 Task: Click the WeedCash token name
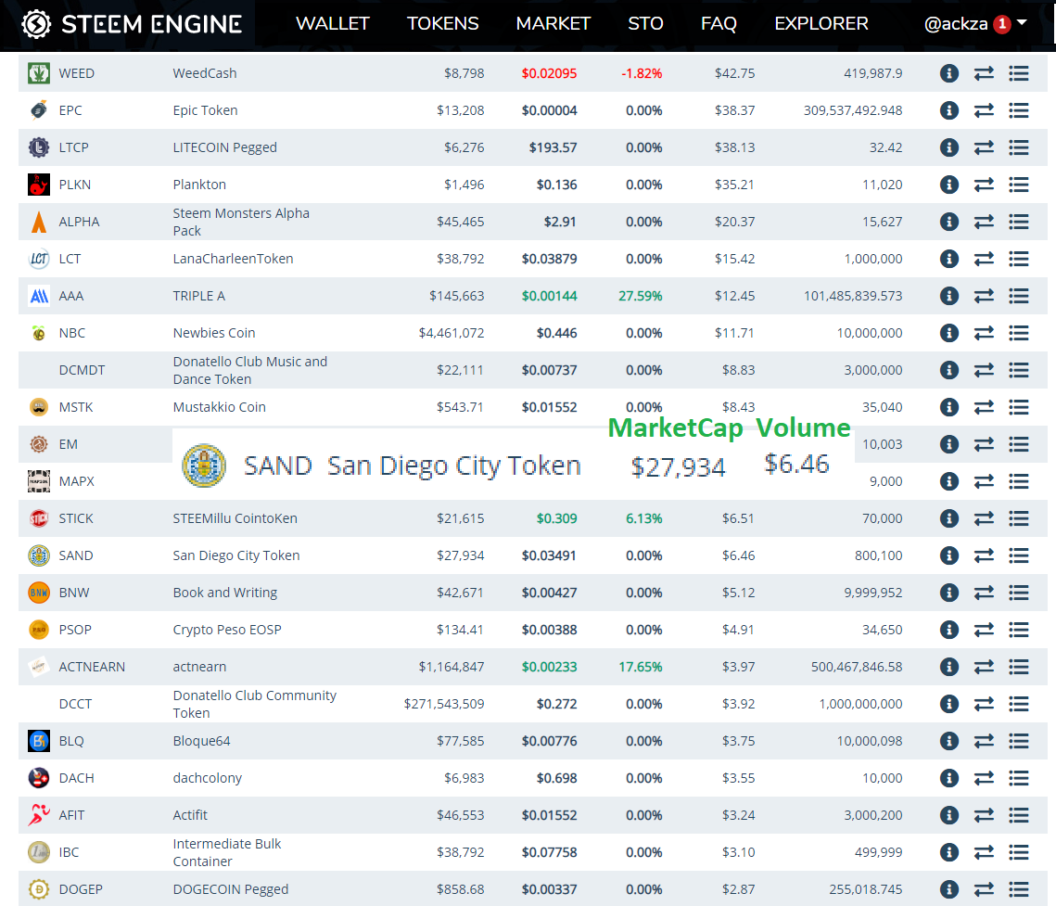pyautogui.click(x=205, y=73)
